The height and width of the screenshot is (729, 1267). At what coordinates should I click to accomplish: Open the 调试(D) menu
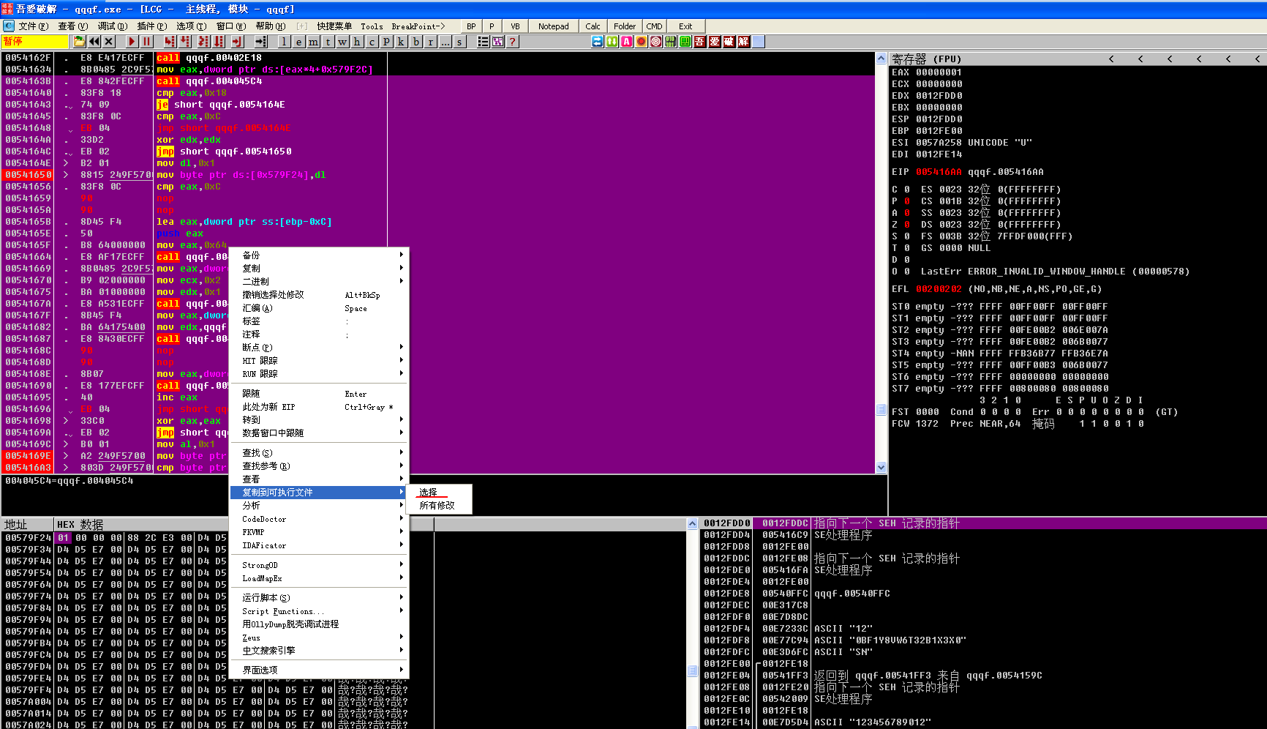(112, 26)
